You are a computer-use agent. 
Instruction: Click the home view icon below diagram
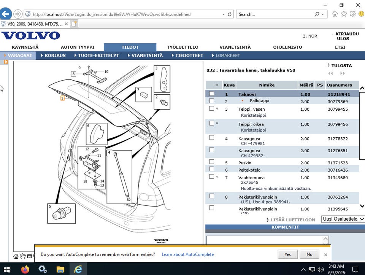[x=16, y=256]
